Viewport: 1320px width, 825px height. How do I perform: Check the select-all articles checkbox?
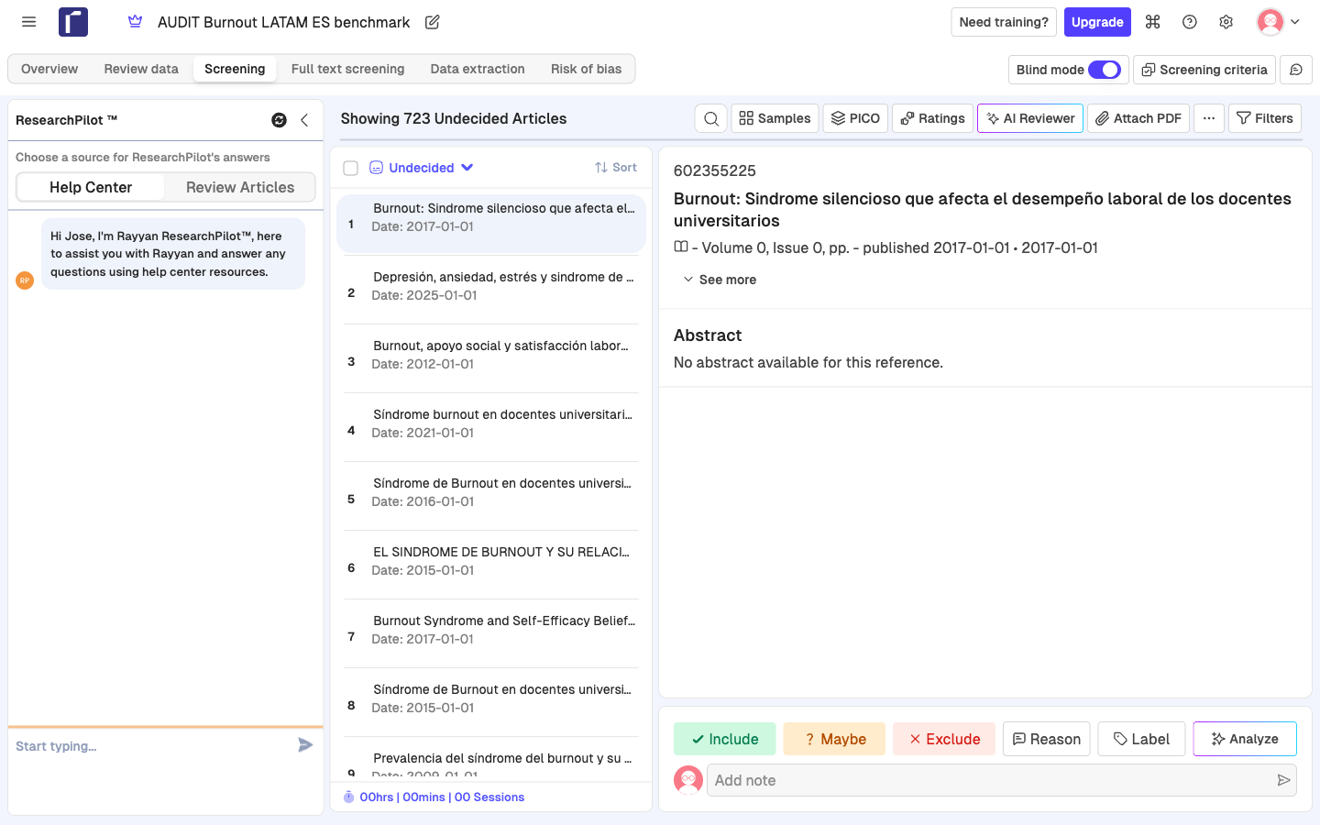(350, 168)
